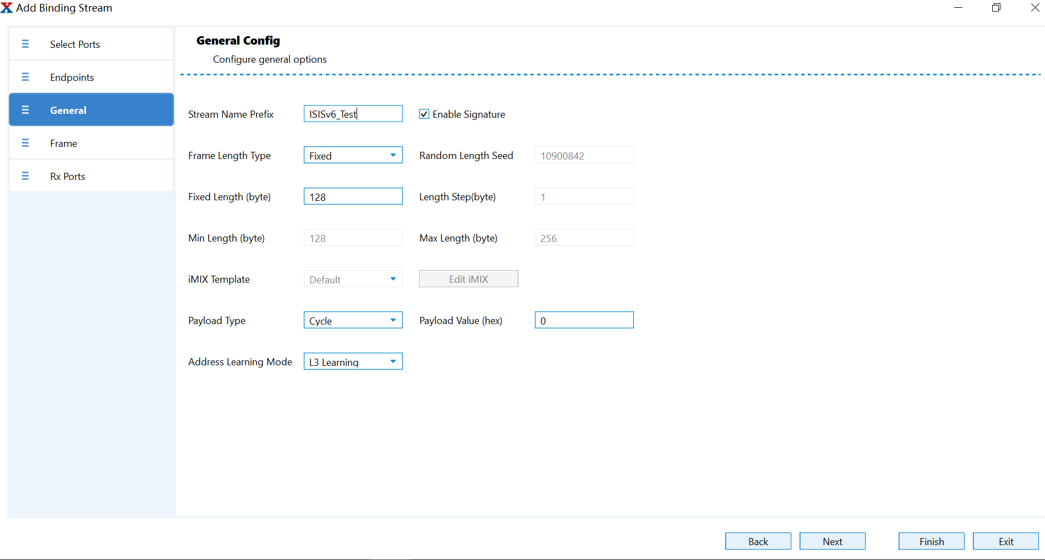Click the Address Learning Mode label

[240, 361]
